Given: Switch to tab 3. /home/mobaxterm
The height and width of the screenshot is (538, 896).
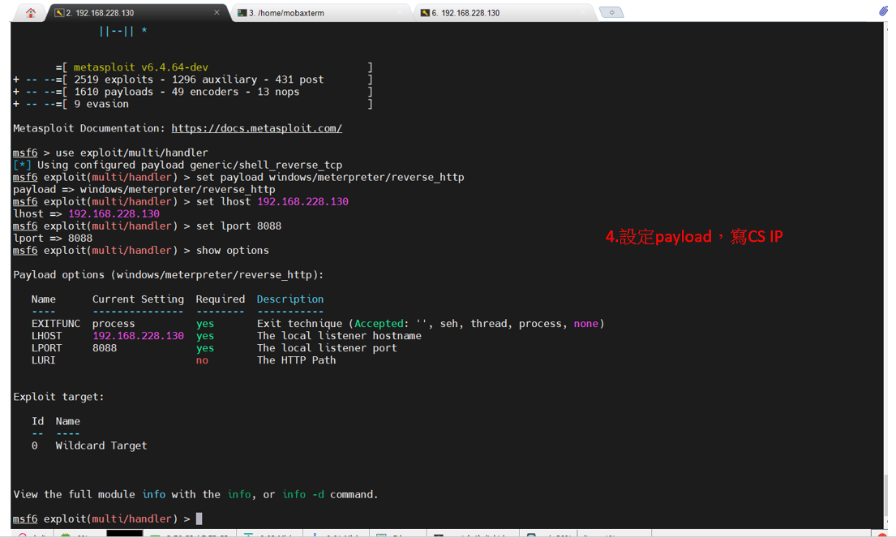Looking at the screenshot, I should tap(320, 13).
